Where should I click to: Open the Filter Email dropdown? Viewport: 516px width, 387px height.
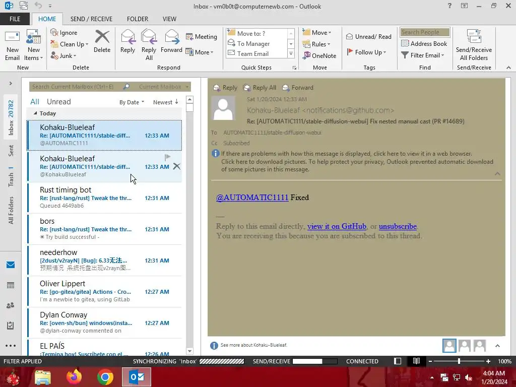423,55
